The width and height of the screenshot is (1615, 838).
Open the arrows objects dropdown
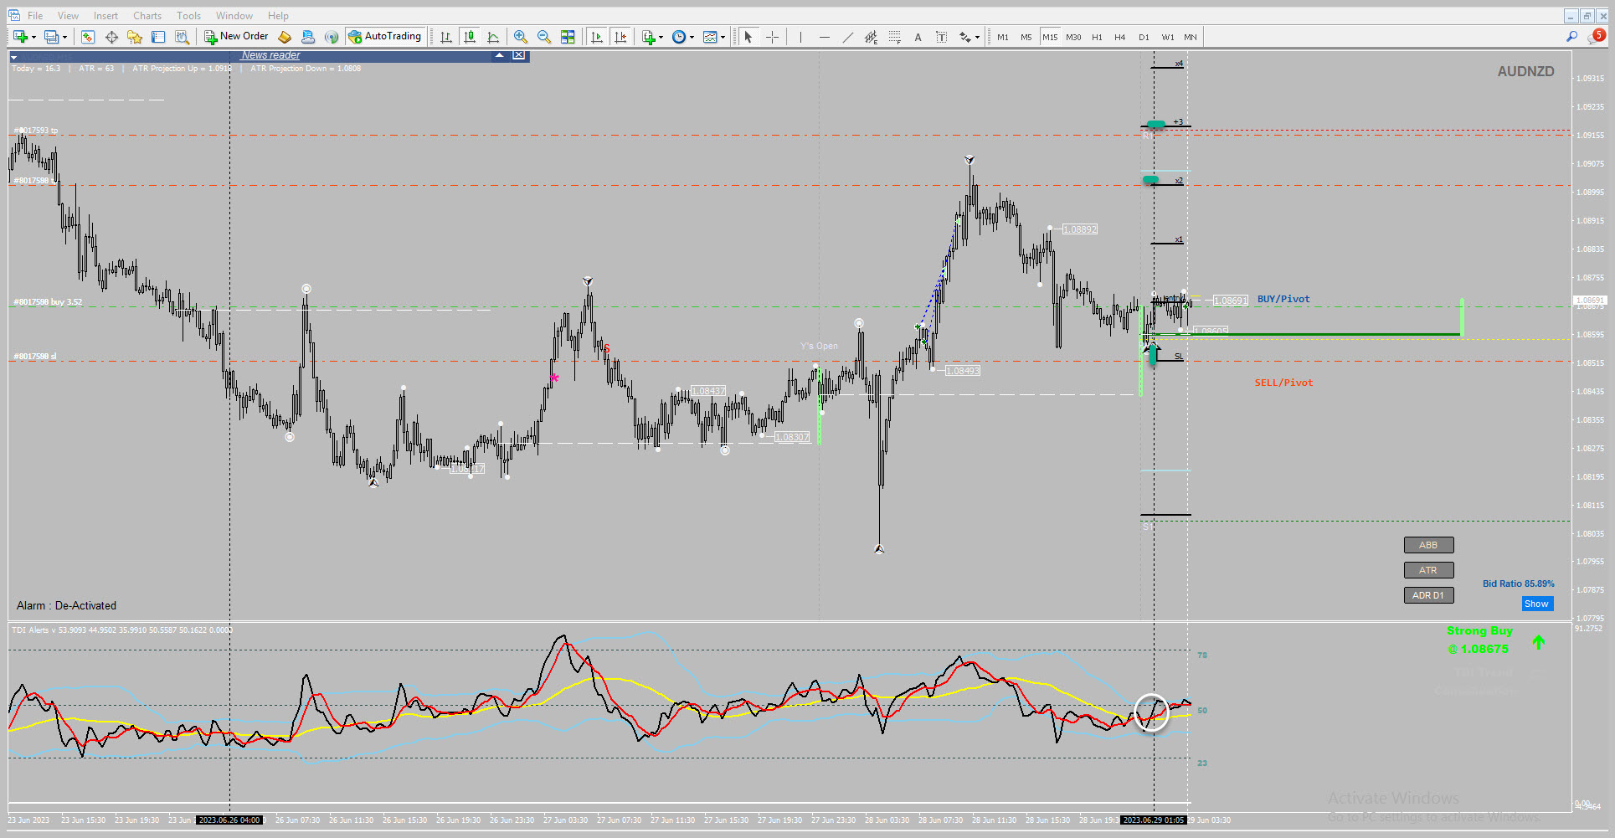click(x=977, y=37)
